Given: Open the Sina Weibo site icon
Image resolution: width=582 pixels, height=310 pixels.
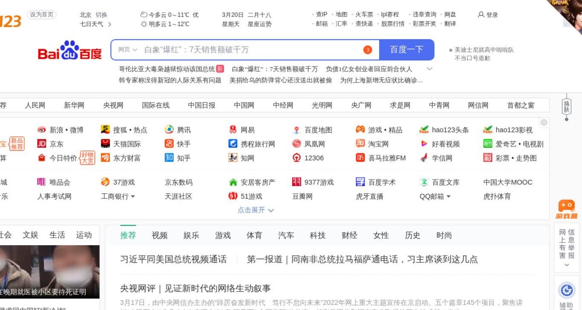Looking at the screenshot, I should [x=41, y=130].
